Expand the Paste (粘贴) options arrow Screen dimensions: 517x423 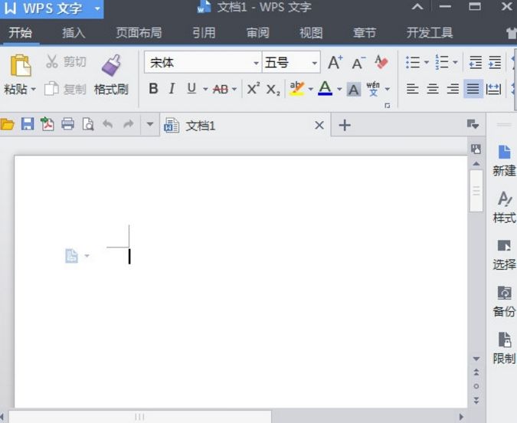pos(33,89)
